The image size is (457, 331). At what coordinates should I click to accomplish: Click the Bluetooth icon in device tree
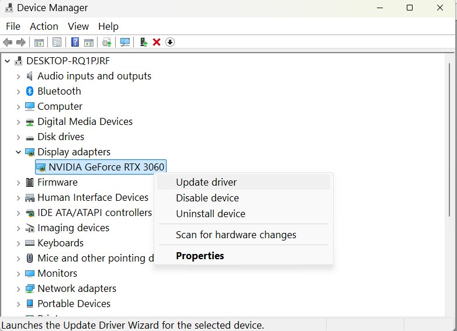click(x=30, y=91)
